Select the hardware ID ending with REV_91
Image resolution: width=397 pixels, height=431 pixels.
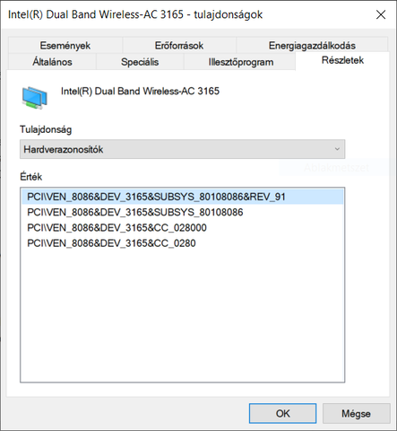pos(183,197)
